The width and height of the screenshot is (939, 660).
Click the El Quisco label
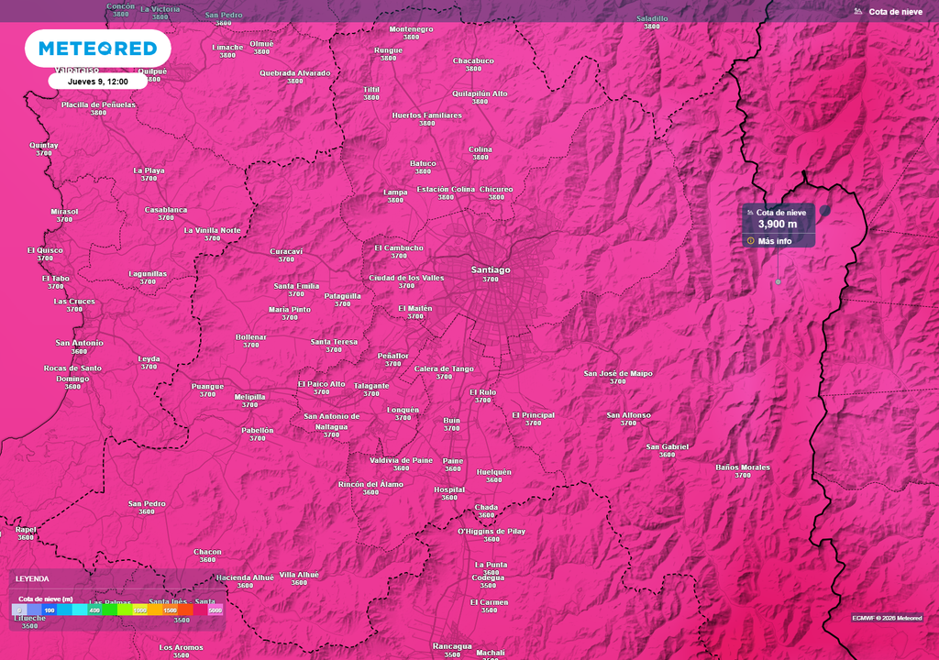click(45, 250)
